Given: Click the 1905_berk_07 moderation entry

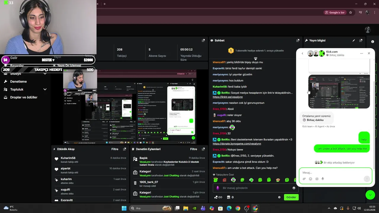Looking at the screenshot, I should coord(168,184).
